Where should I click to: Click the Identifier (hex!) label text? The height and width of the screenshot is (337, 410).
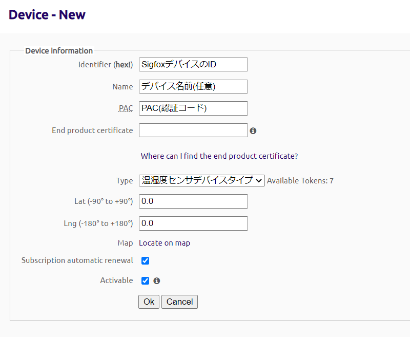[106, 65]
